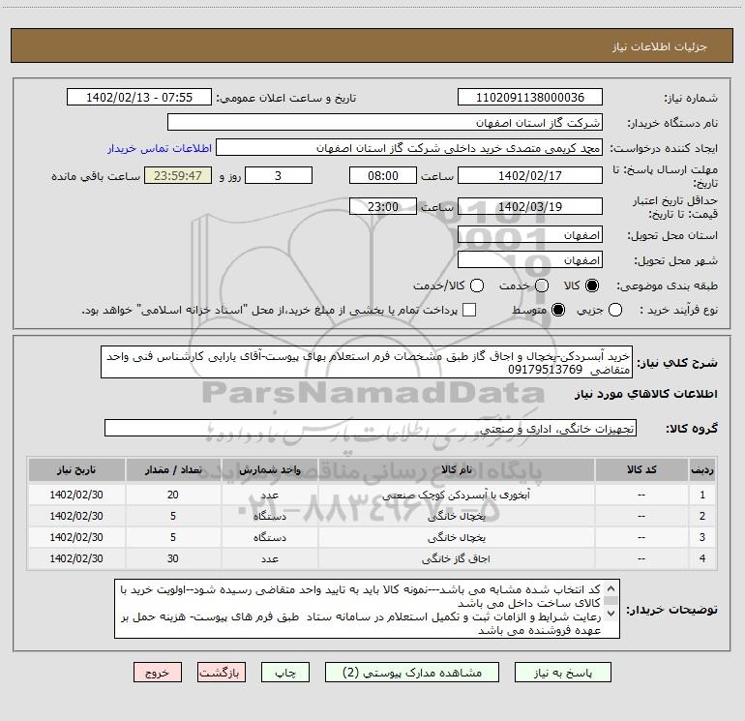Click the پاسخ به نیاز button
The width and height of the screenshot is (745, 721).
pyautogui.click(x=563, y=673)
